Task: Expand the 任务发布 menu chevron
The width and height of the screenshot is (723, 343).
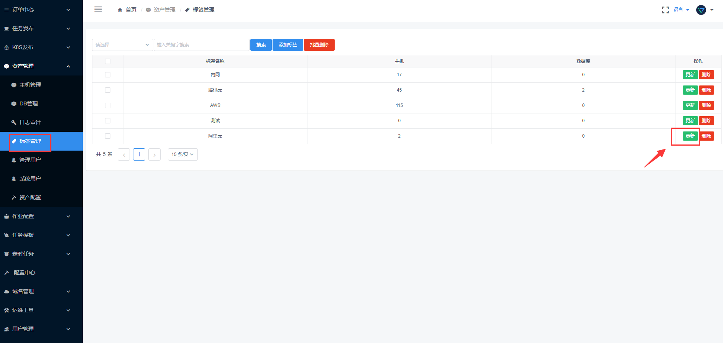Action: (x=68, y=29)
